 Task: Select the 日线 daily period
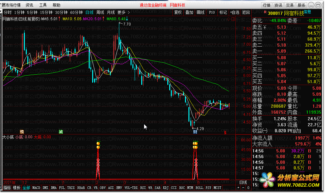pyautogui.click(x=90, y=13)
